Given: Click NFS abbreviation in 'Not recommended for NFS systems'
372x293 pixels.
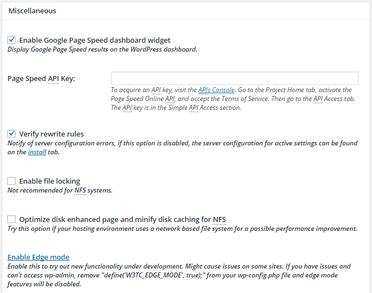Looking at the screenshot, I should point(80,190).
